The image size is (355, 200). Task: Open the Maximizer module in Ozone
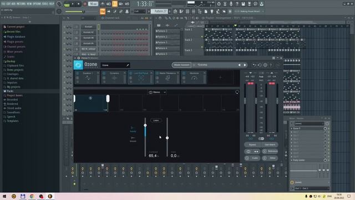[194, 77]
